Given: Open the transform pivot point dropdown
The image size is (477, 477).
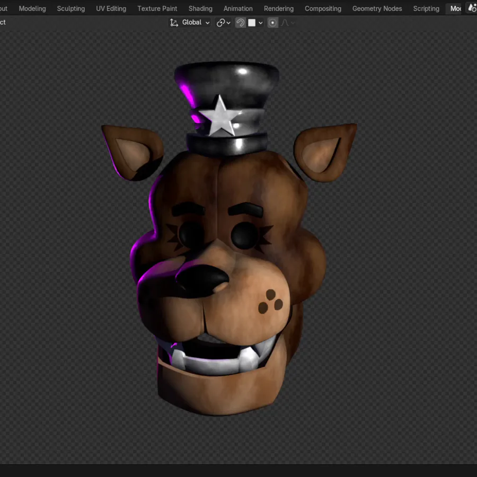Looking at the screenshot, I should [x=223, y=22].
